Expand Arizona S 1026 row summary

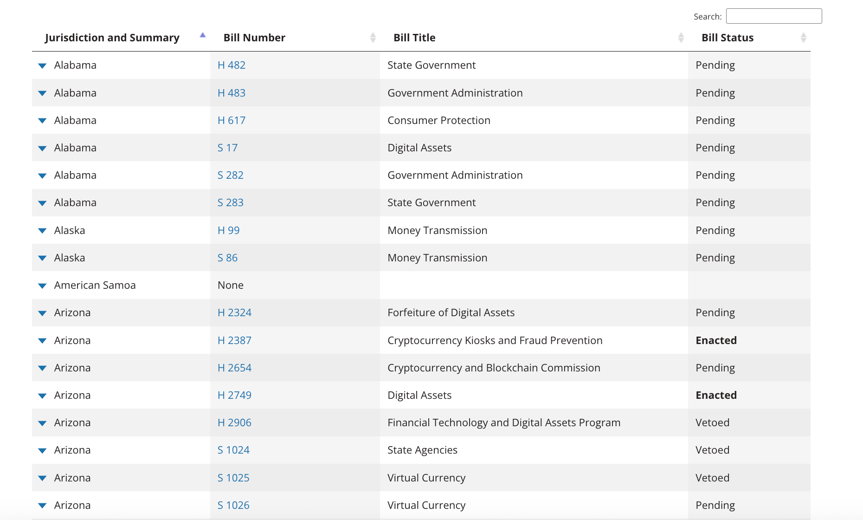[42, 506]
